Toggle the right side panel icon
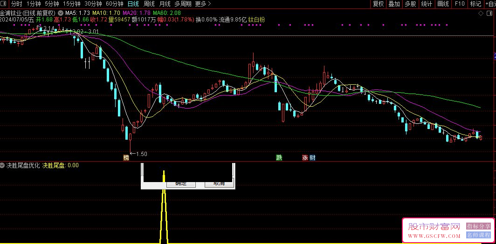 (489, 14)
